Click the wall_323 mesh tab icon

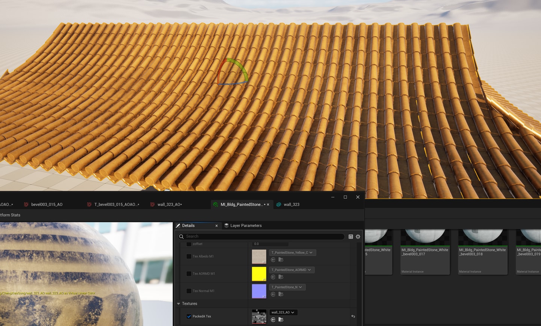[x=279, y=204]
